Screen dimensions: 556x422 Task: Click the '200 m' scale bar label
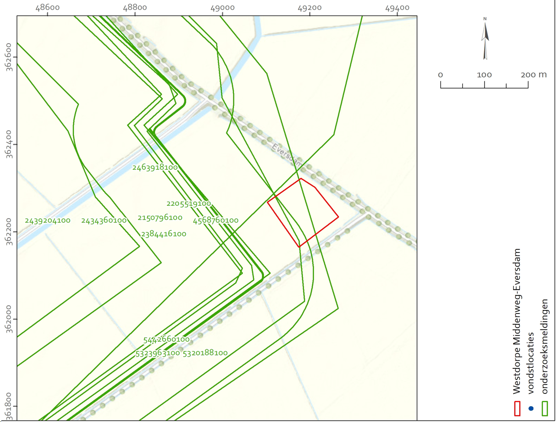pos(534,74)
